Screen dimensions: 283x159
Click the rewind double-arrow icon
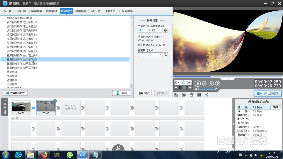click(x=176, y=87)
